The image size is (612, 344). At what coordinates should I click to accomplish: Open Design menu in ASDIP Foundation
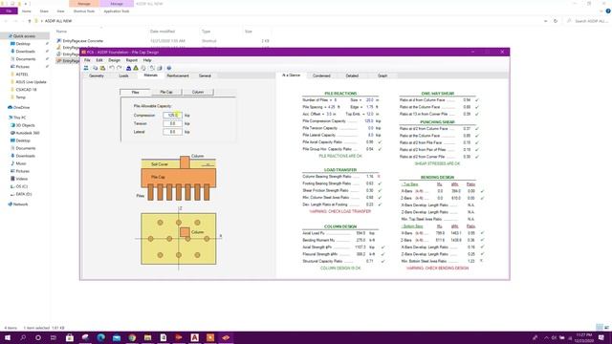[x=115, y=60]
